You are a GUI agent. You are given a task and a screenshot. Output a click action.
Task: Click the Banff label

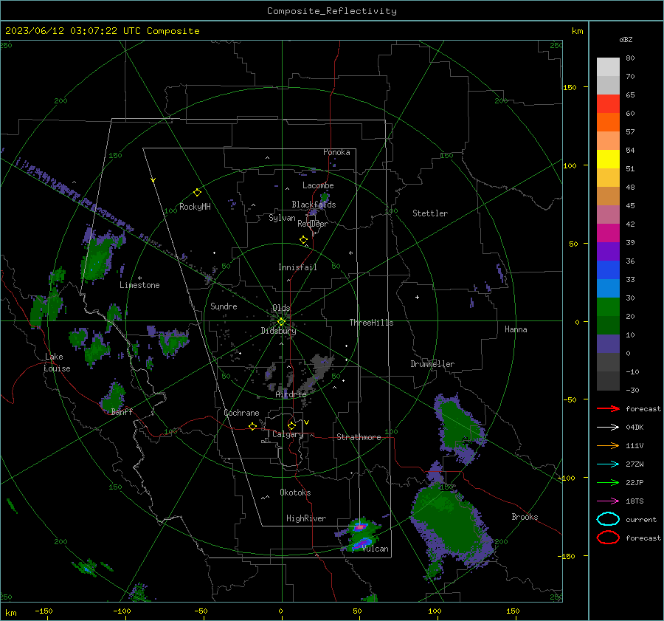point(122,411)
